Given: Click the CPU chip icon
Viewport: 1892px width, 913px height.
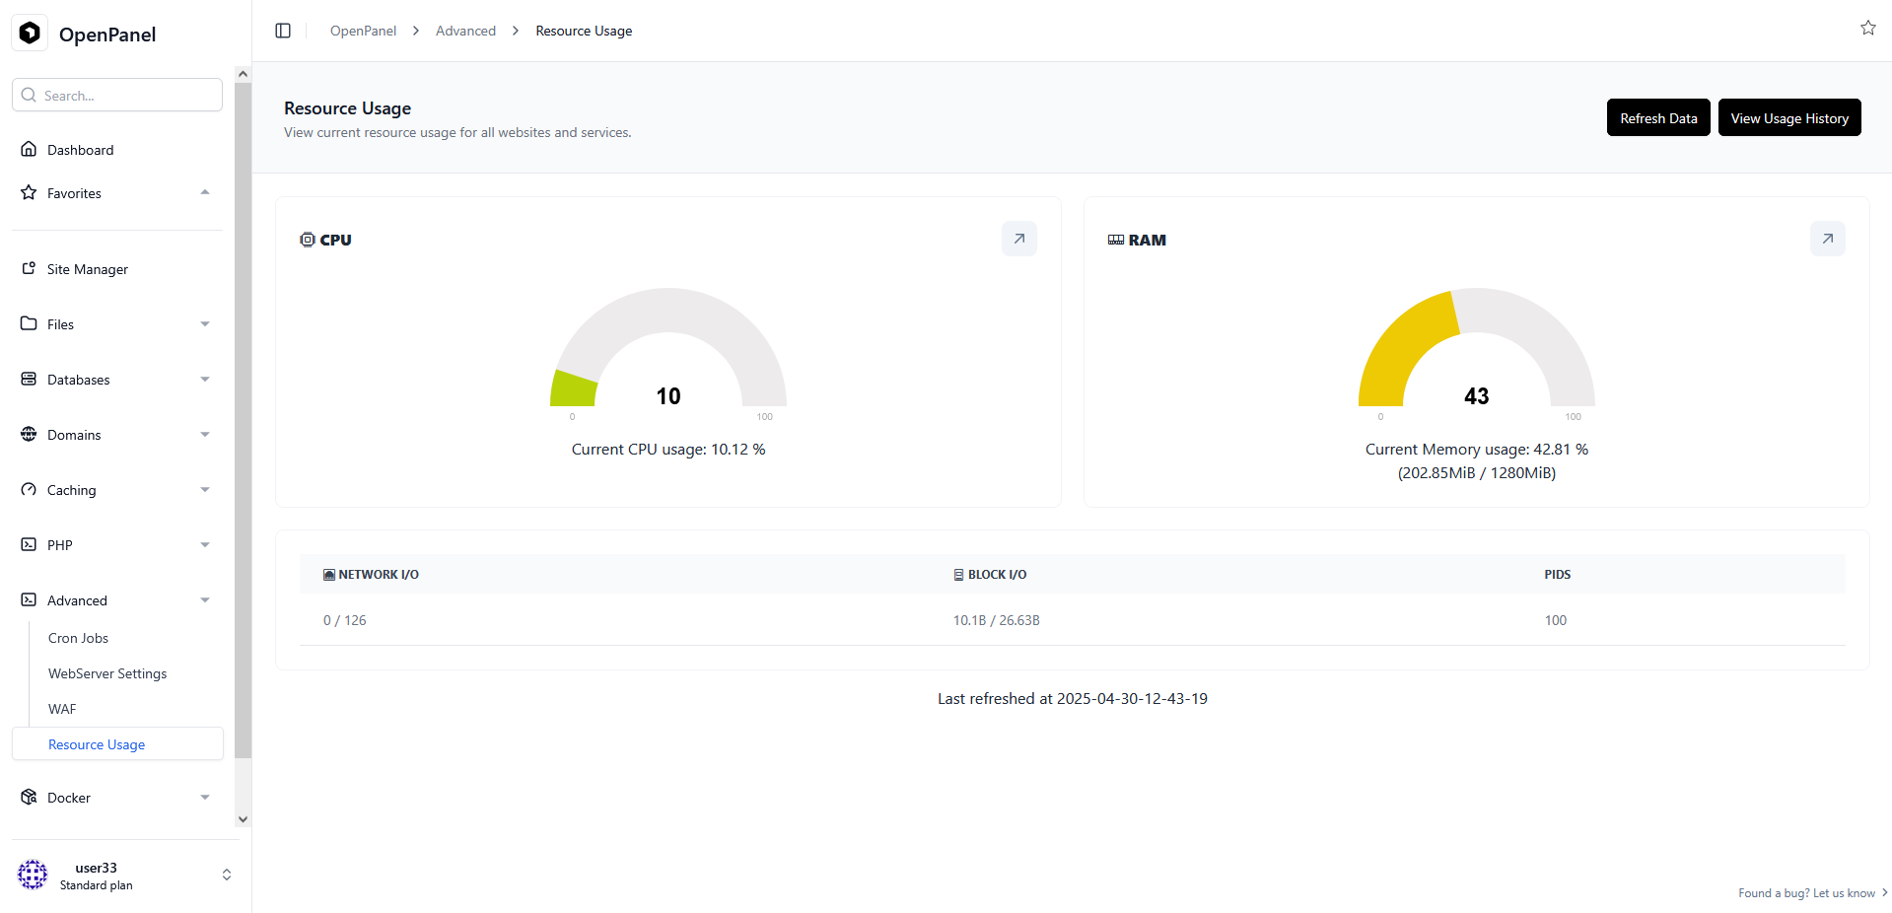Looking at the screenshot, I should click(x=308, y=240).
